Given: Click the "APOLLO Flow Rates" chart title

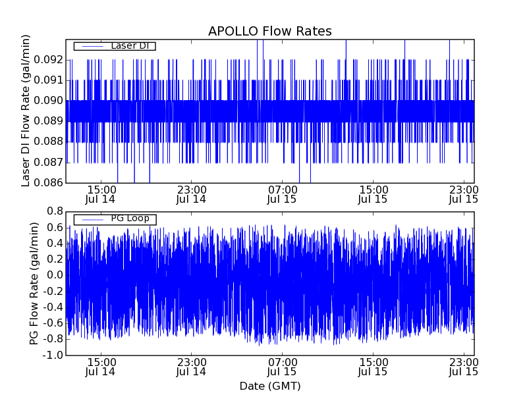Looking at the screenshot, I should coord(269,32).
